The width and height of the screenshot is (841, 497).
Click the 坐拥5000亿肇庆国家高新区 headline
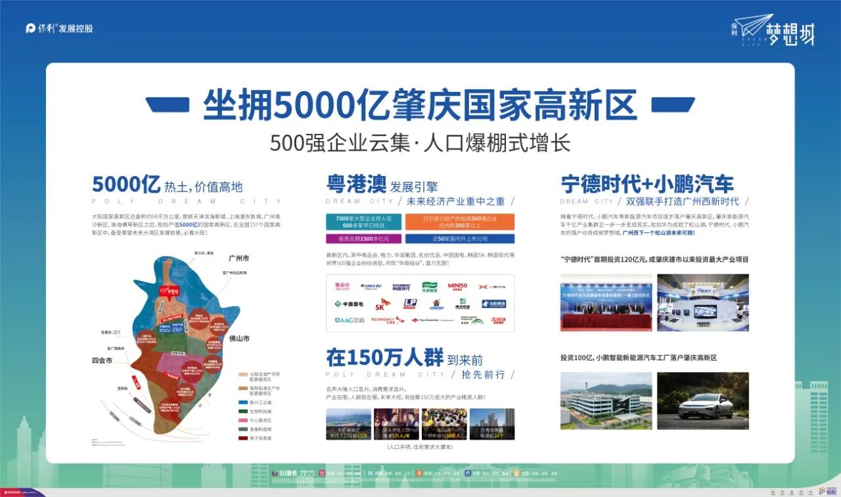[420, 104]
